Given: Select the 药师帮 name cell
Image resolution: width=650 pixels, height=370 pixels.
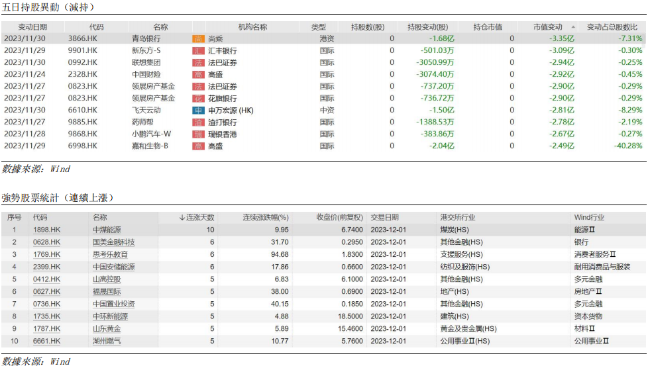Looking at the screenshot, I should coord(142,122).
